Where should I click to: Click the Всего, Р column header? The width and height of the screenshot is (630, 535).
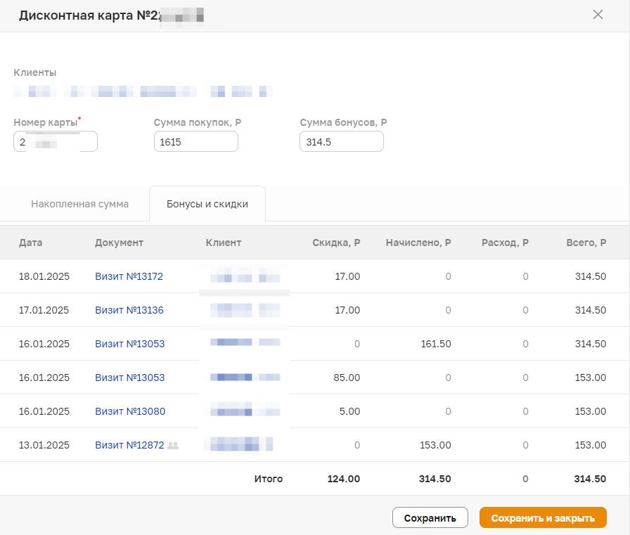(x=586, y=243)
